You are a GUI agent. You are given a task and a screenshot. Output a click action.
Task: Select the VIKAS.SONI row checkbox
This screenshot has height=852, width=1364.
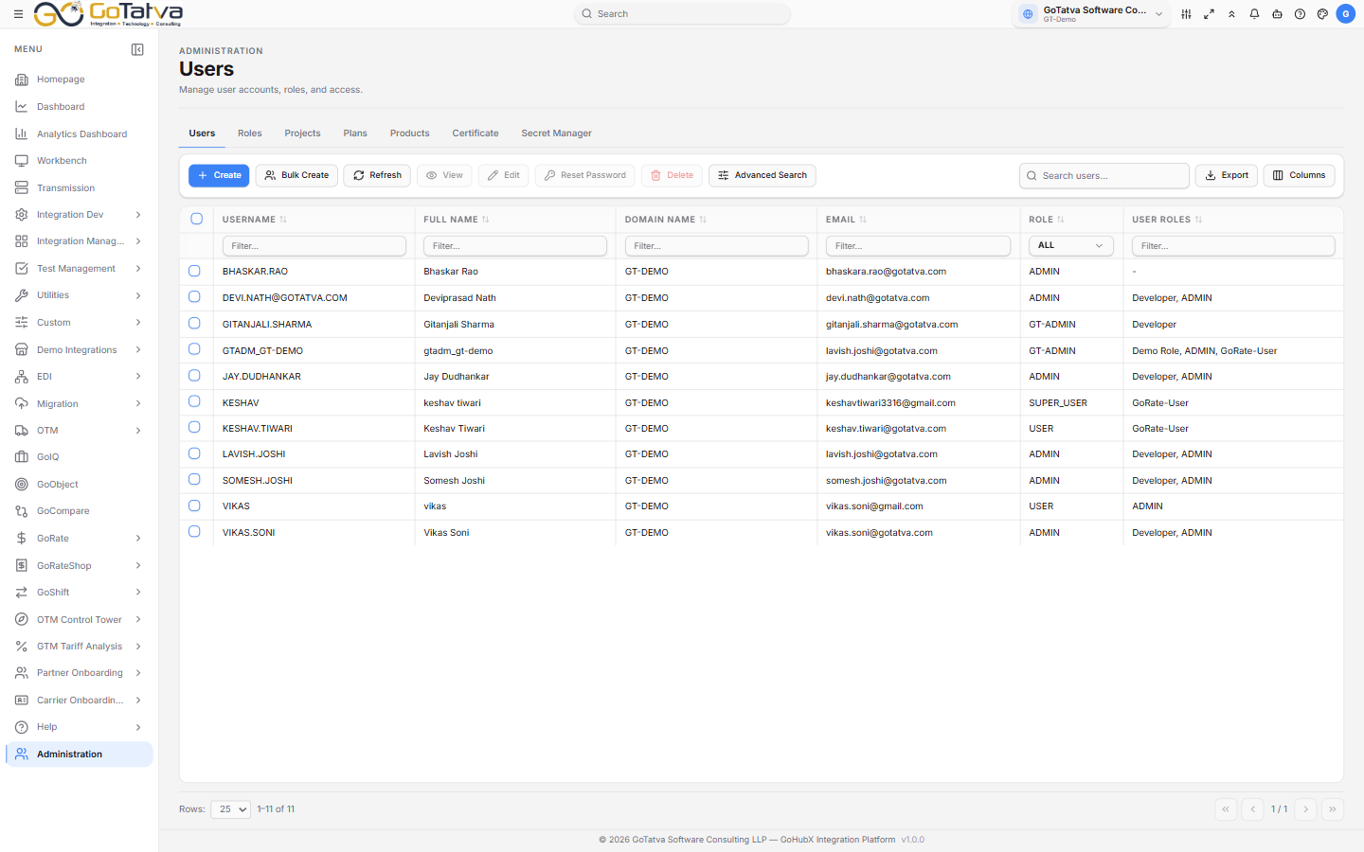pyautogui.click(x=194, y=532)
